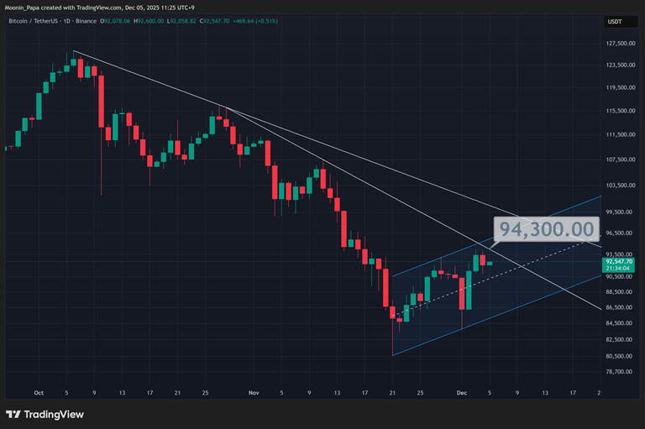Screen dimensions: 645x429
Task: Click the current price label 92,547.70
Action: coord(621,261)
